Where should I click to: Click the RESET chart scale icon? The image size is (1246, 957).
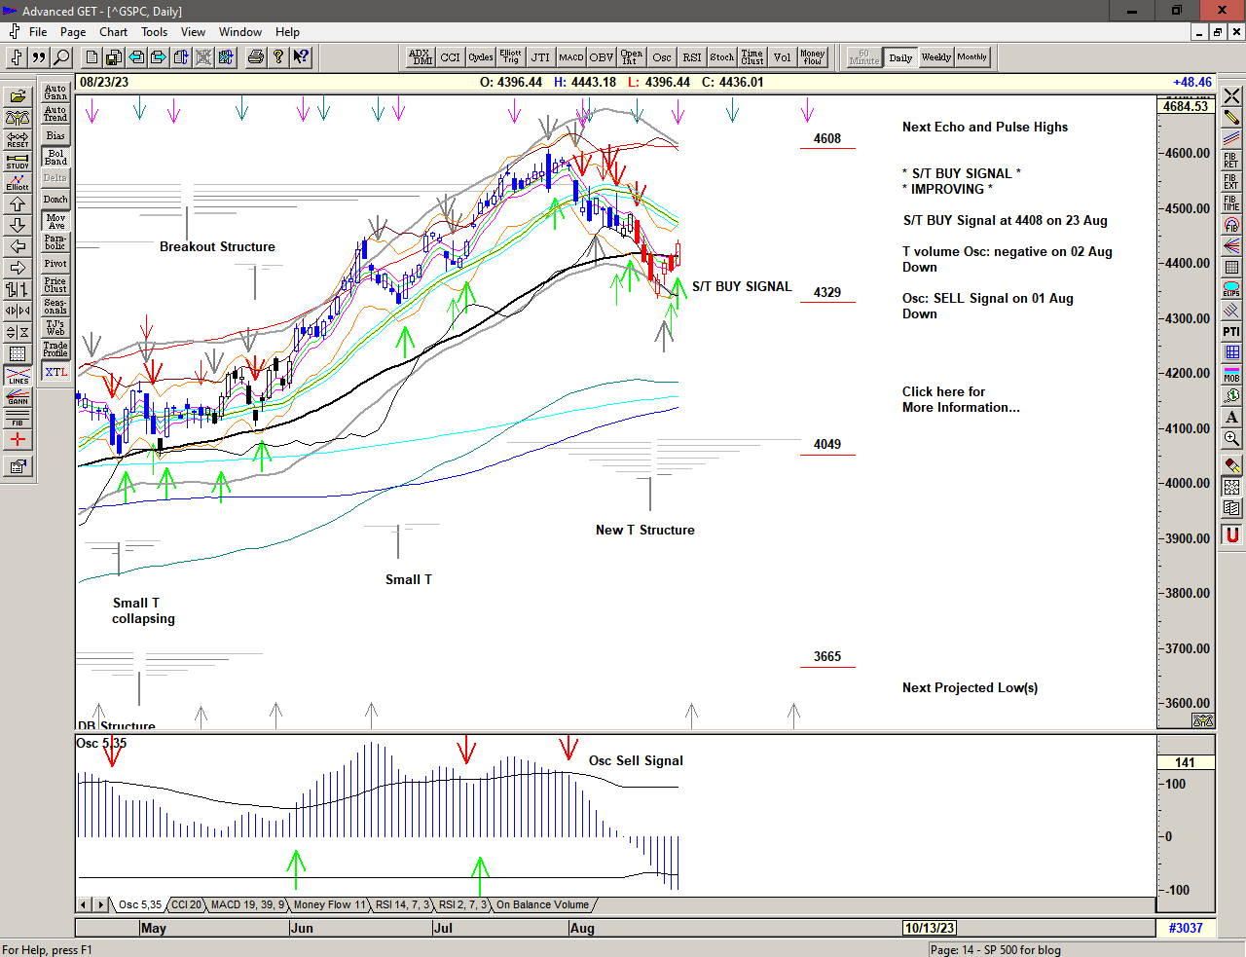(x=18, y=140)
